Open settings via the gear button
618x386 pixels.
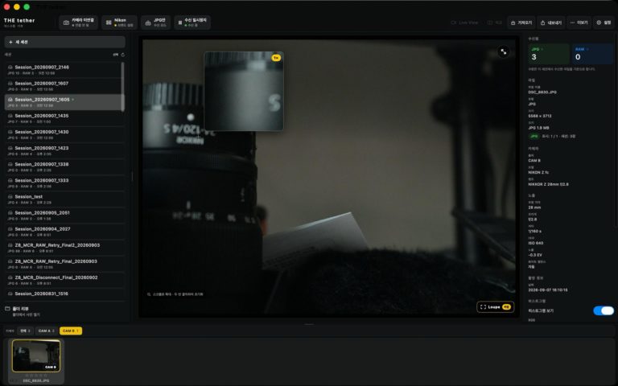pyautogui.click(x=604, y=23)
